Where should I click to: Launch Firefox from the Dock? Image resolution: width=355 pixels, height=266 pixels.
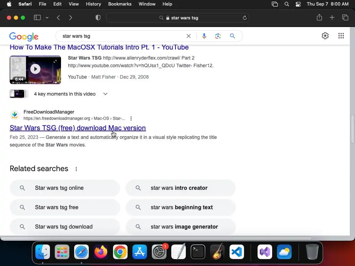pyautogui.click(x=101, y=252)
